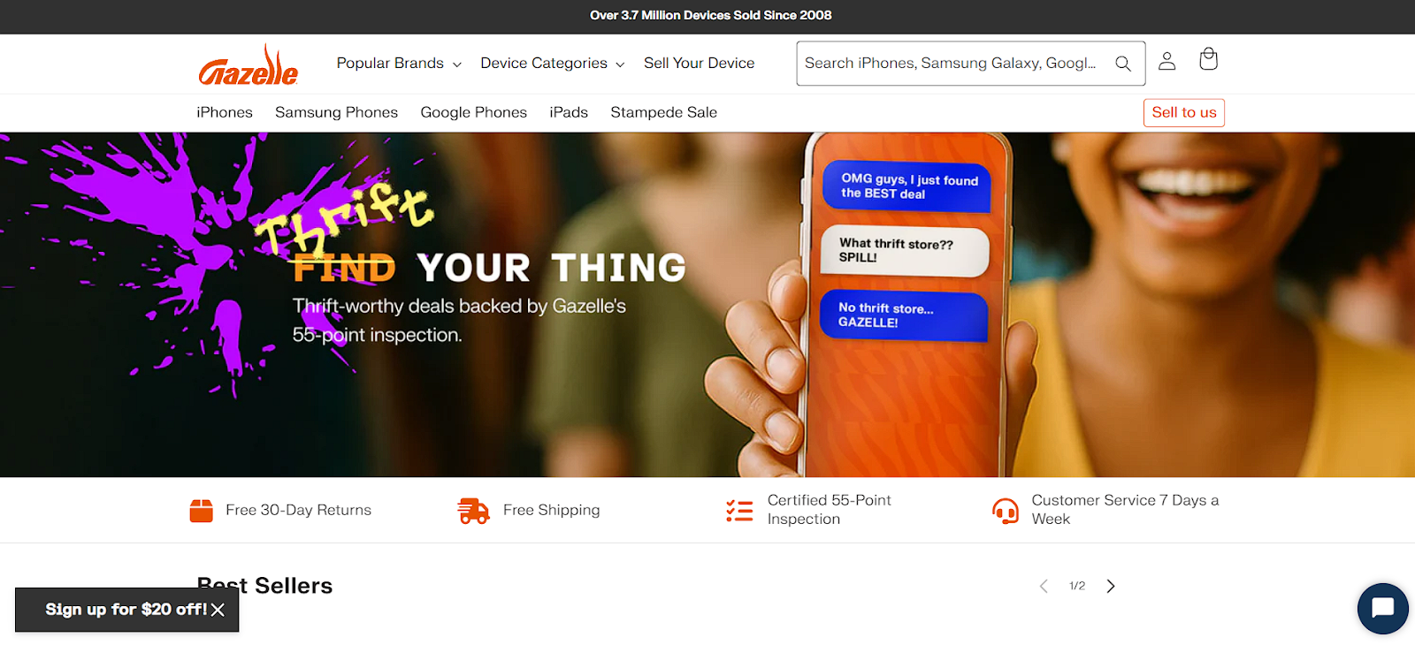The image size is (1415, 645).
Task: Go to previous Best Sellers page
Action: (x=1044, y=586)
